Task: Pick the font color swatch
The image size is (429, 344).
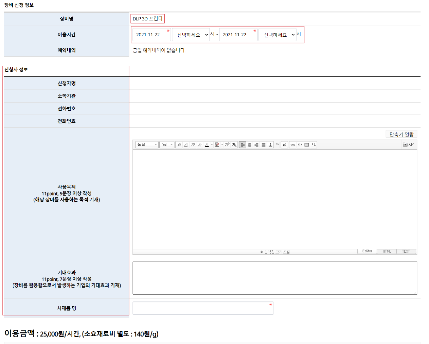Action: tap(207, 145)
